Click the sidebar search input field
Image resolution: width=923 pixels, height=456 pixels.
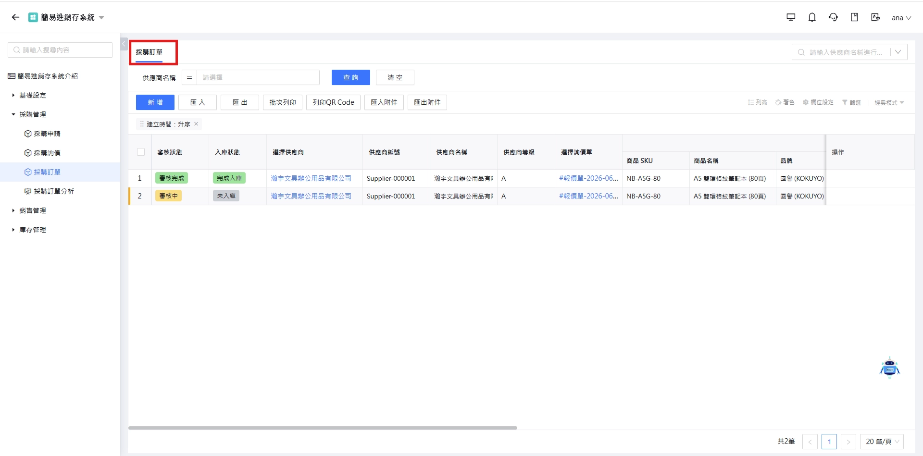pos(60,50)
